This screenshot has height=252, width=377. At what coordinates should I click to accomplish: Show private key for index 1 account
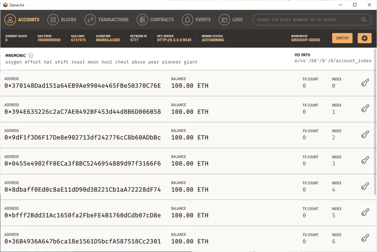(x=365, y=109)
